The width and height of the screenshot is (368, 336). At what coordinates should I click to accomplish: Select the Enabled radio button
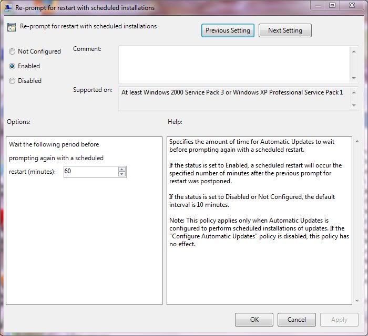click(x=12, y=66)
